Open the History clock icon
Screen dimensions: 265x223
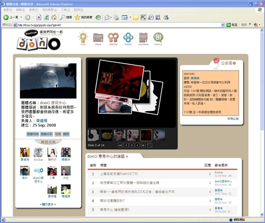[98, 17]
